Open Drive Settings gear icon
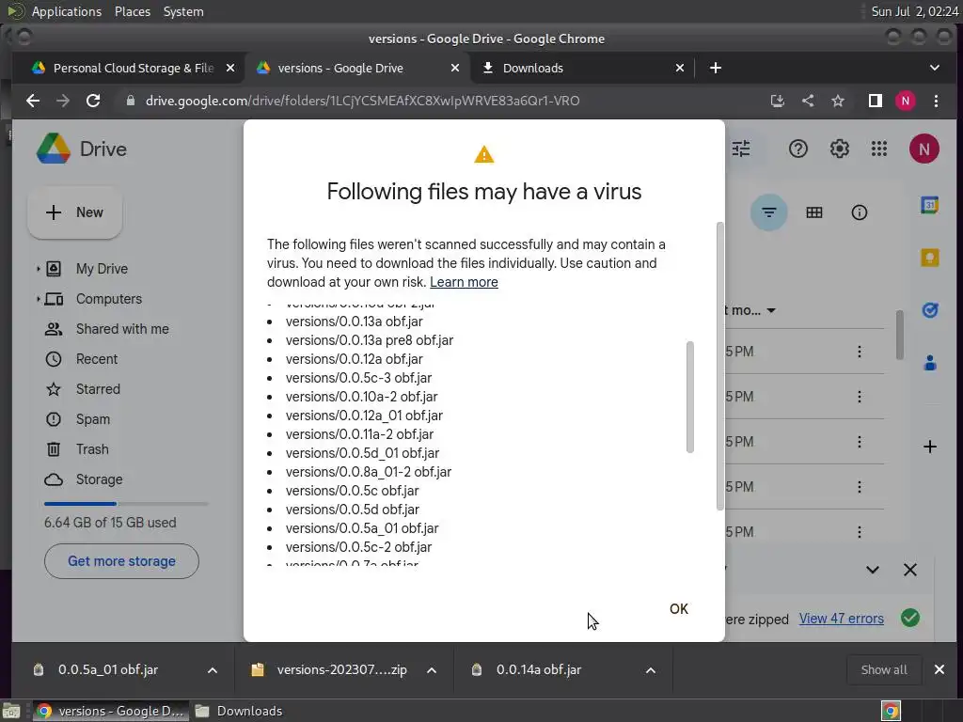The image size is (963, 722). [x=839, y=149]
